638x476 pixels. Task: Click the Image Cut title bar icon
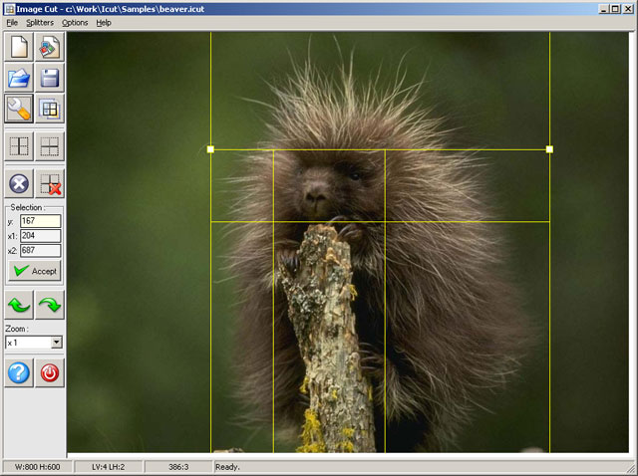(9, 9)
